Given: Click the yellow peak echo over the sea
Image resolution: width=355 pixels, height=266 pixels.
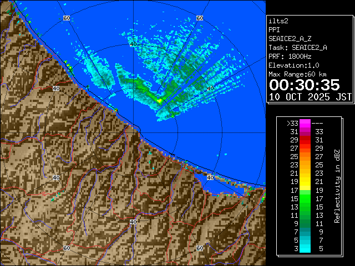Looking at the screenshot, I should (160, 101).
